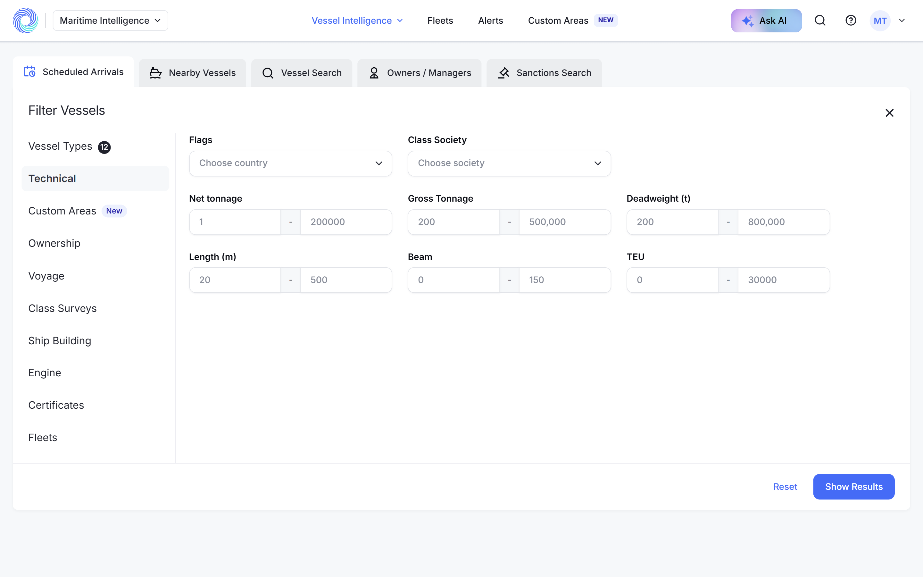Click the MT user avatar
Screen dimensions: 923x577
tap(880, 21)
